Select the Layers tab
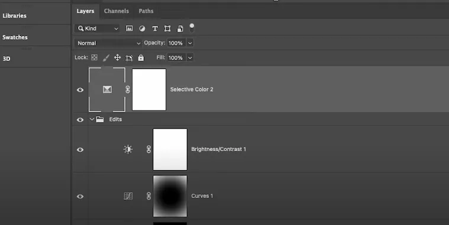 85,11
